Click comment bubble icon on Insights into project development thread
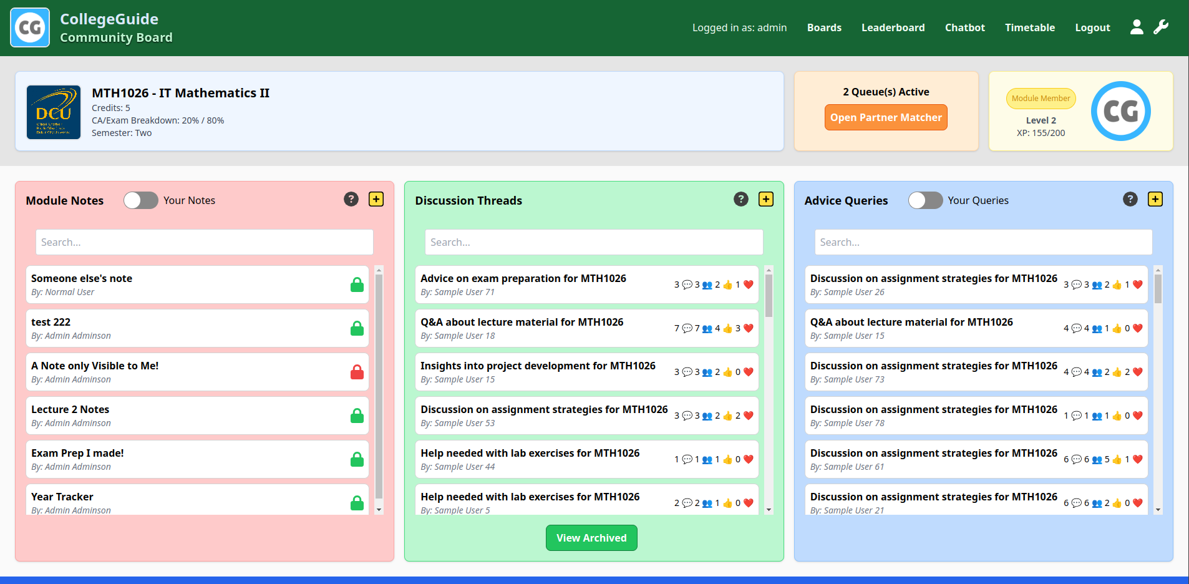Screen dimensions: 1189x584 tap(687, 372)
